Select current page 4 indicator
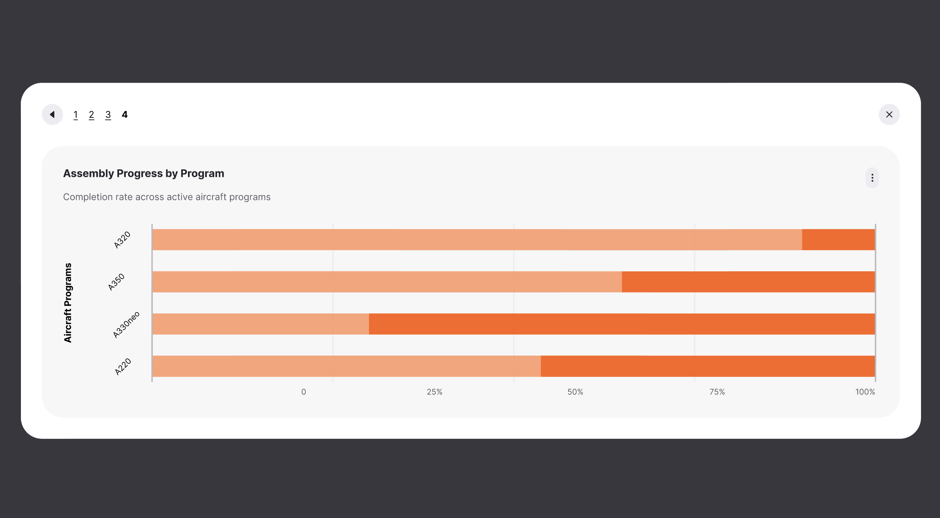Viewport: 940px width, 518px height. (125, 115)
